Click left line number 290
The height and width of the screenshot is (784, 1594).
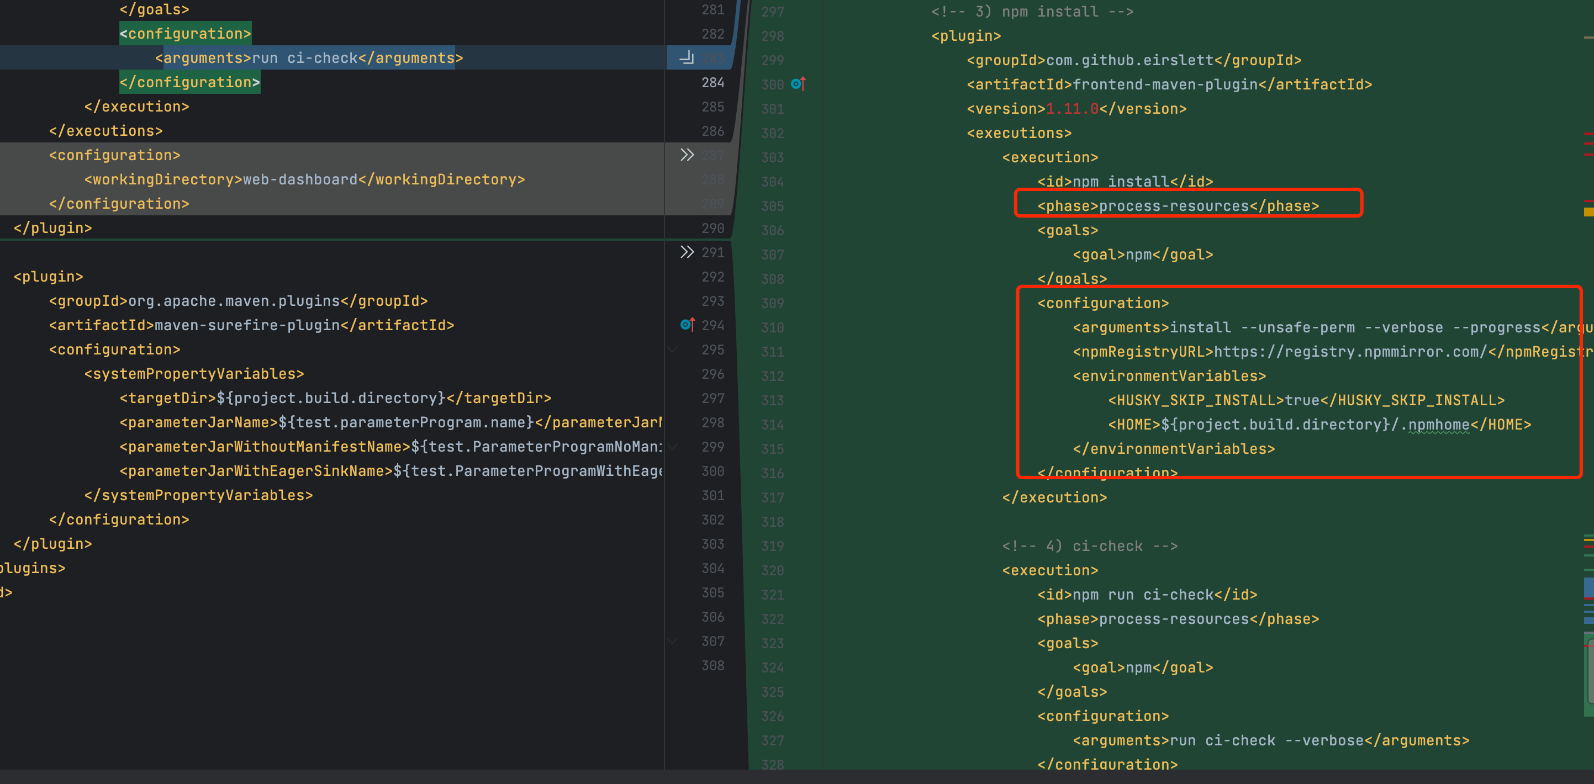pyautogui.click(x=713, y=227)
